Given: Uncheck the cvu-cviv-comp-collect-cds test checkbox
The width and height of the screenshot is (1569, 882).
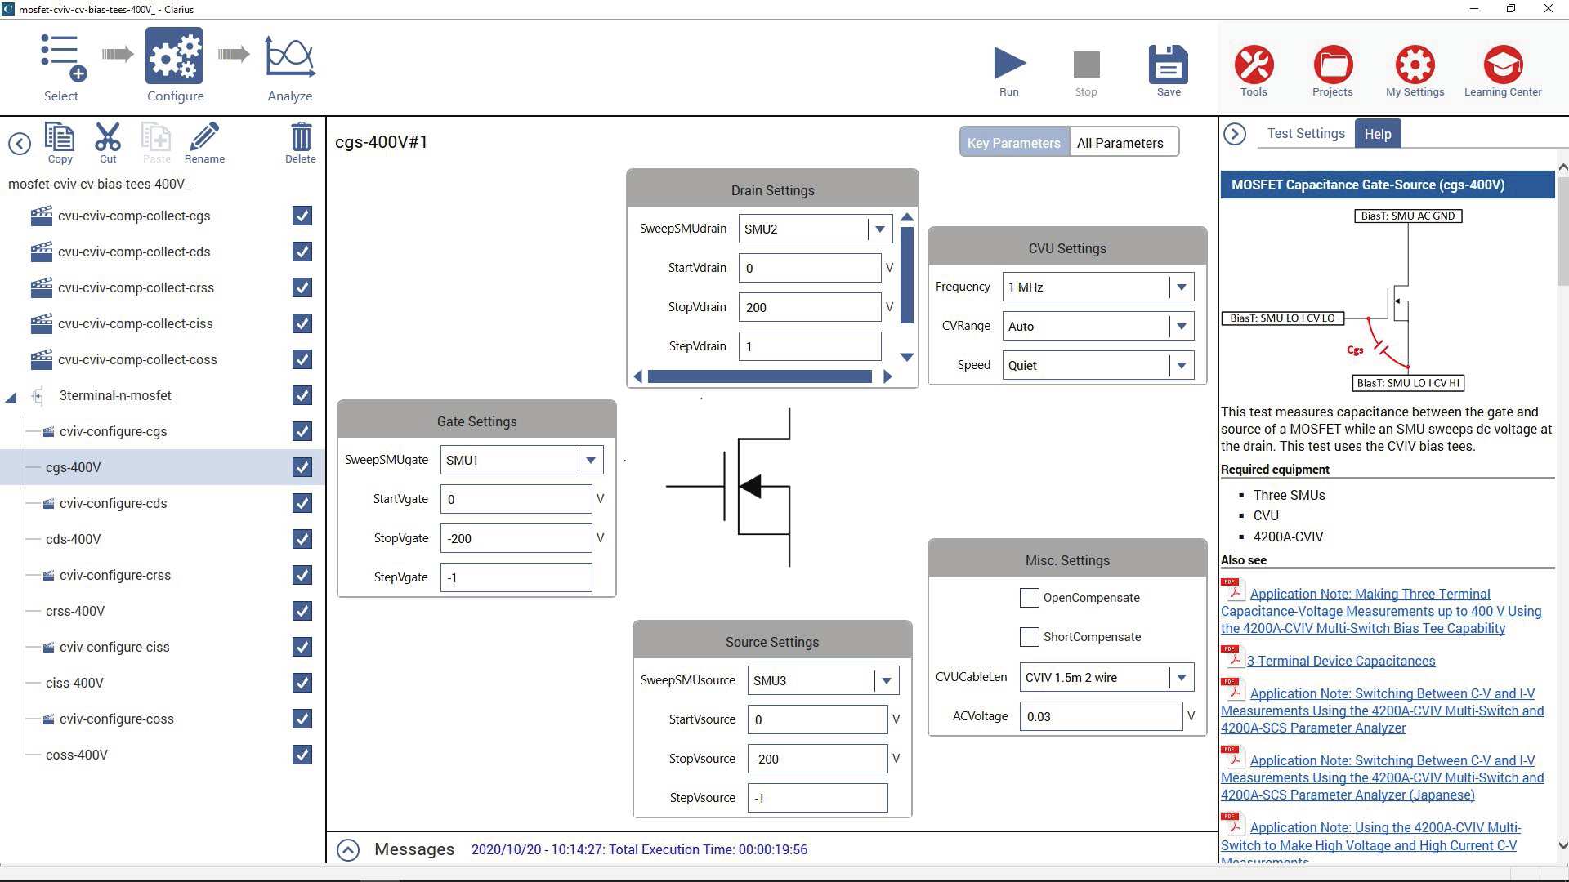Looking at the screenshot, I should click(x=302, y=252).
